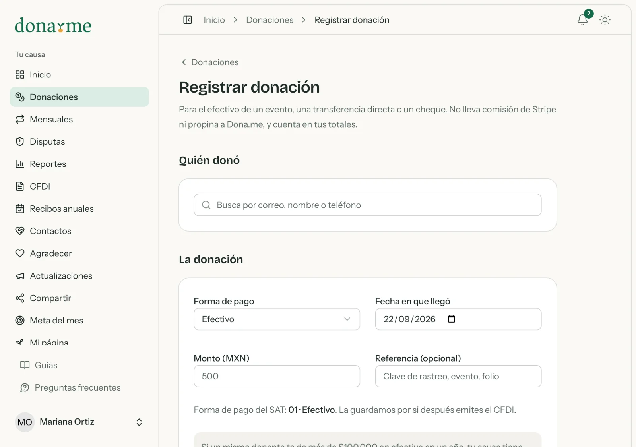
Task: Open Contactos in the sidebar
Action: [79, 231]
